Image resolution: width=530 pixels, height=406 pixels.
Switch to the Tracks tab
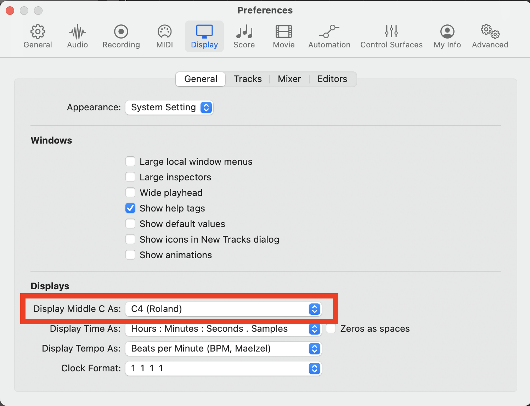pos(248,79)
